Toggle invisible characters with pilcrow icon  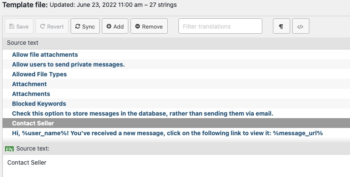coord(281,26)
